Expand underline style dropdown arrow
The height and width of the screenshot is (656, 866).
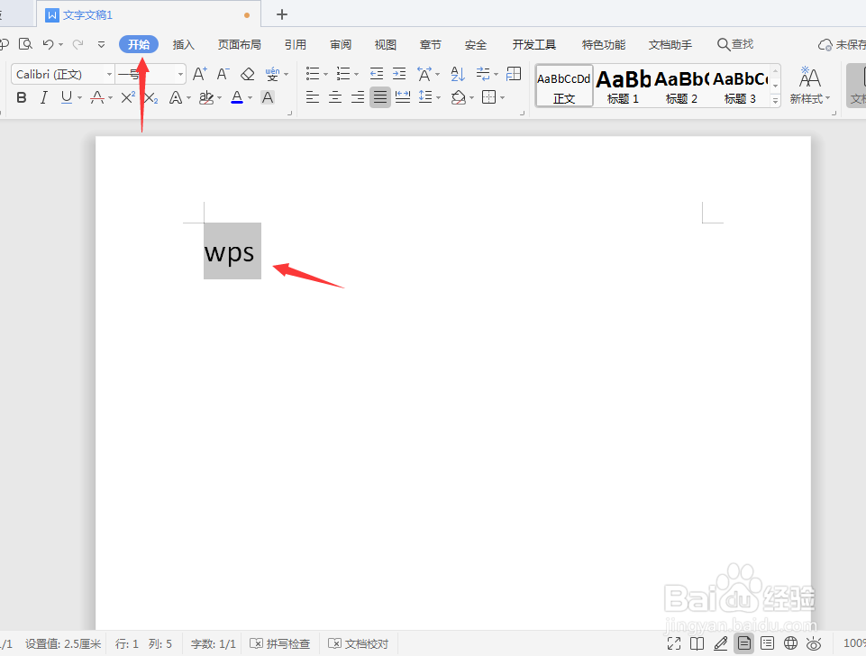pyautogui.click(x=80, y=98)
